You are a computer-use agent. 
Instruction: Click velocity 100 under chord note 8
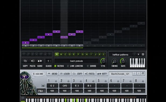click(x=139, y=91)
